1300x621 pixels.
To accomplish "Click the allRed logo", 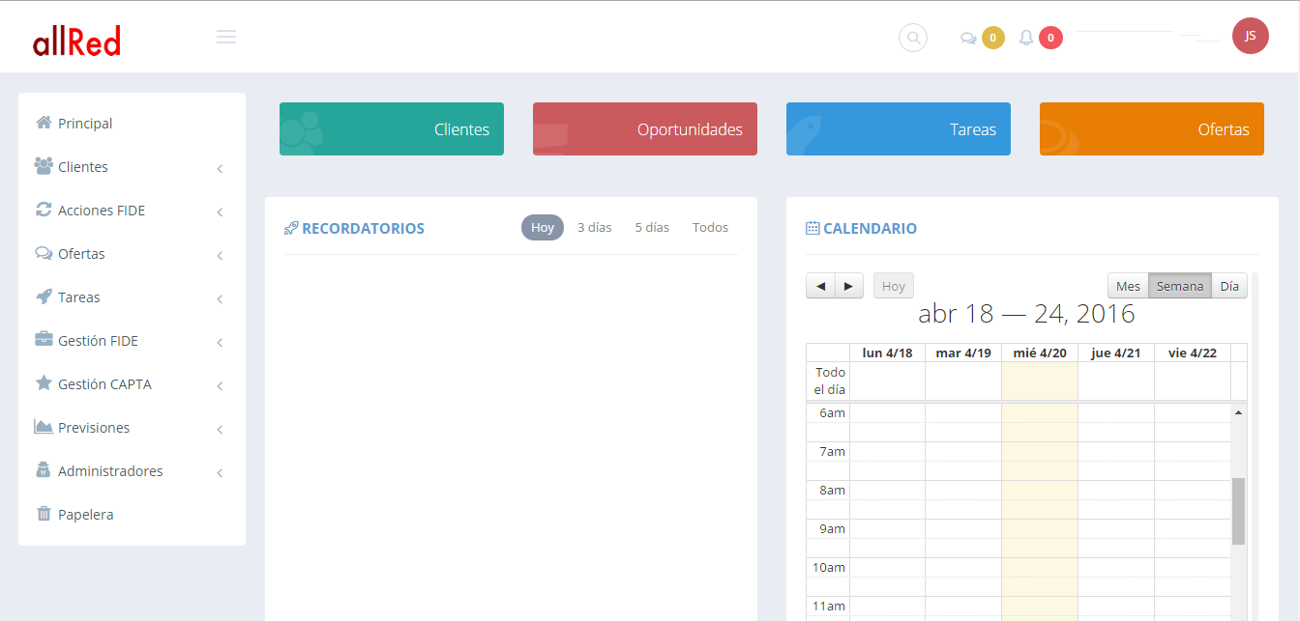I will click(76, 41).
